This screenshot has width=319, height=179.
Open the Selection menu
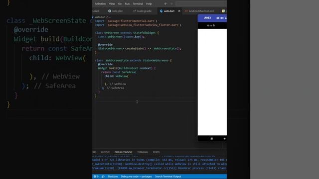click(100, 3)
